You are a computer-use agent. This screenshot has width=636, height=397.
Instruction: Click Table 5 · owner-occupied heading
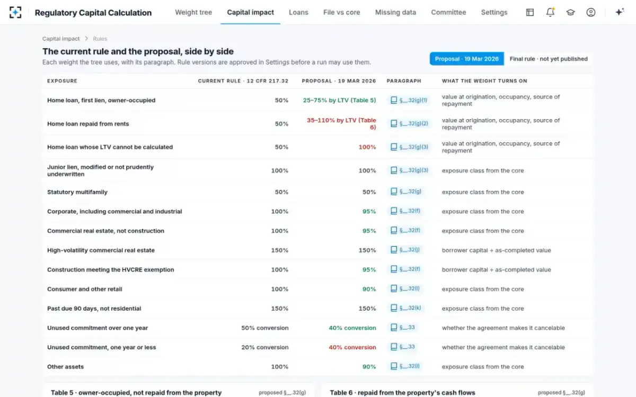coord(136,393)
